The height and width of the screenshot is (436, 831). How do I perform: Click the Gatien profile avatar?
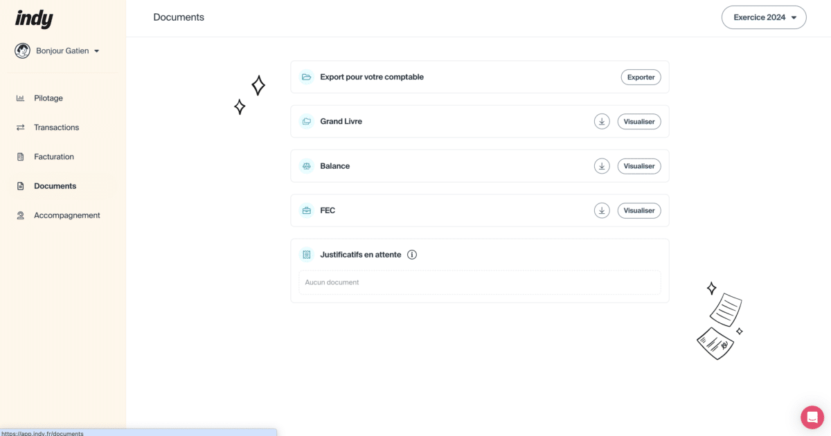(x=23, y=50)
